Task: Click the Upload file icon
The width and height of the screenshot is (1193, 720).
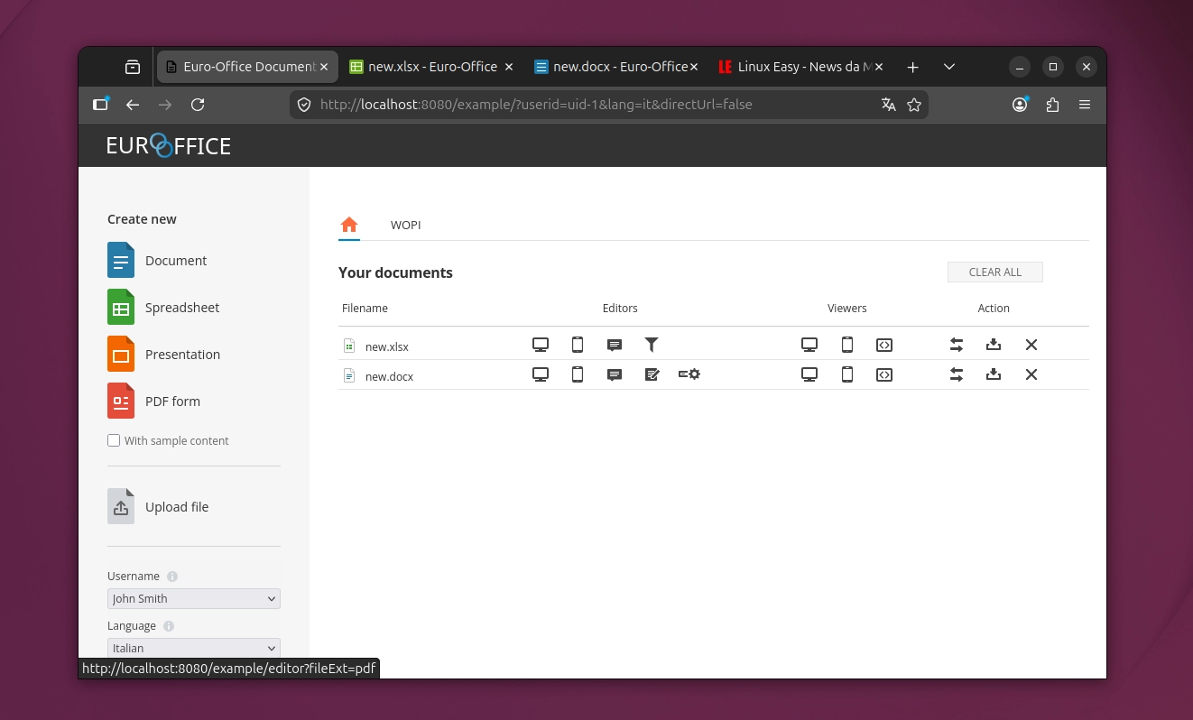Action: 121,507
